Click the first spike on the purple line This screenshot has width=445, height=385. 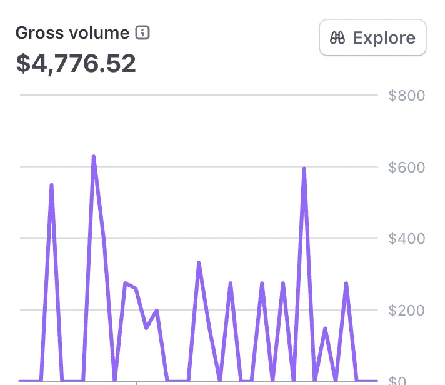pos(51,185)
